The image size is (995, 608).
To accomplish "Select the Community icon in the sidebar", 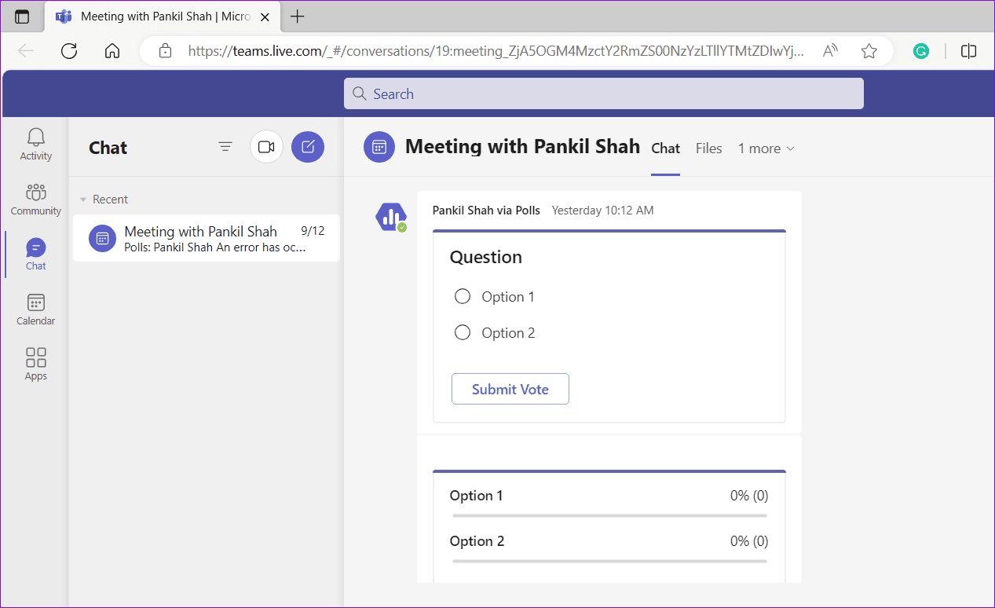I will pyautogui.click(x=35, y=199).
